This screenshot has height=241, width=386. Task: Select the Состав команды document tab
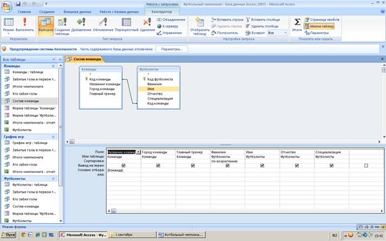coord(85,59)
